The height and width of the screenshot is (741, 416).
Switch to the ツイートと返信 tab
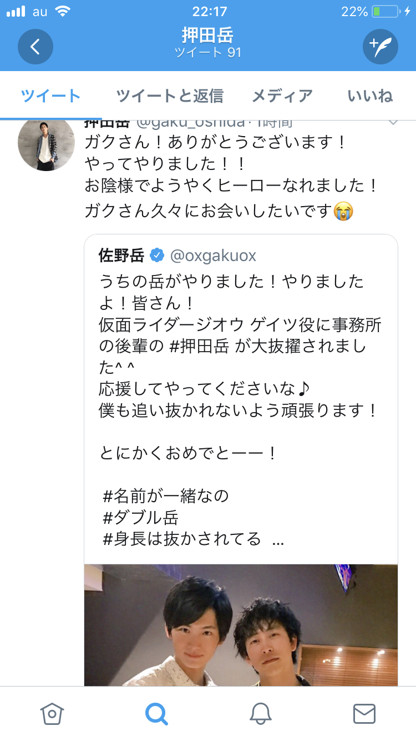click(170, 96)
